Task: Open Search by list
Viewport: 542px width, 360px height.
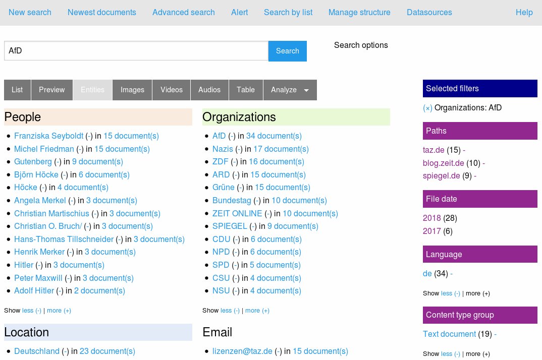Action: [x=288, y=12]
